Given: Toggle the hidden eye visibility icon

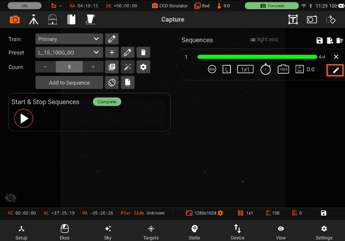Looking at the screenshot, I should pyautogui.click(x=11, y=198).
